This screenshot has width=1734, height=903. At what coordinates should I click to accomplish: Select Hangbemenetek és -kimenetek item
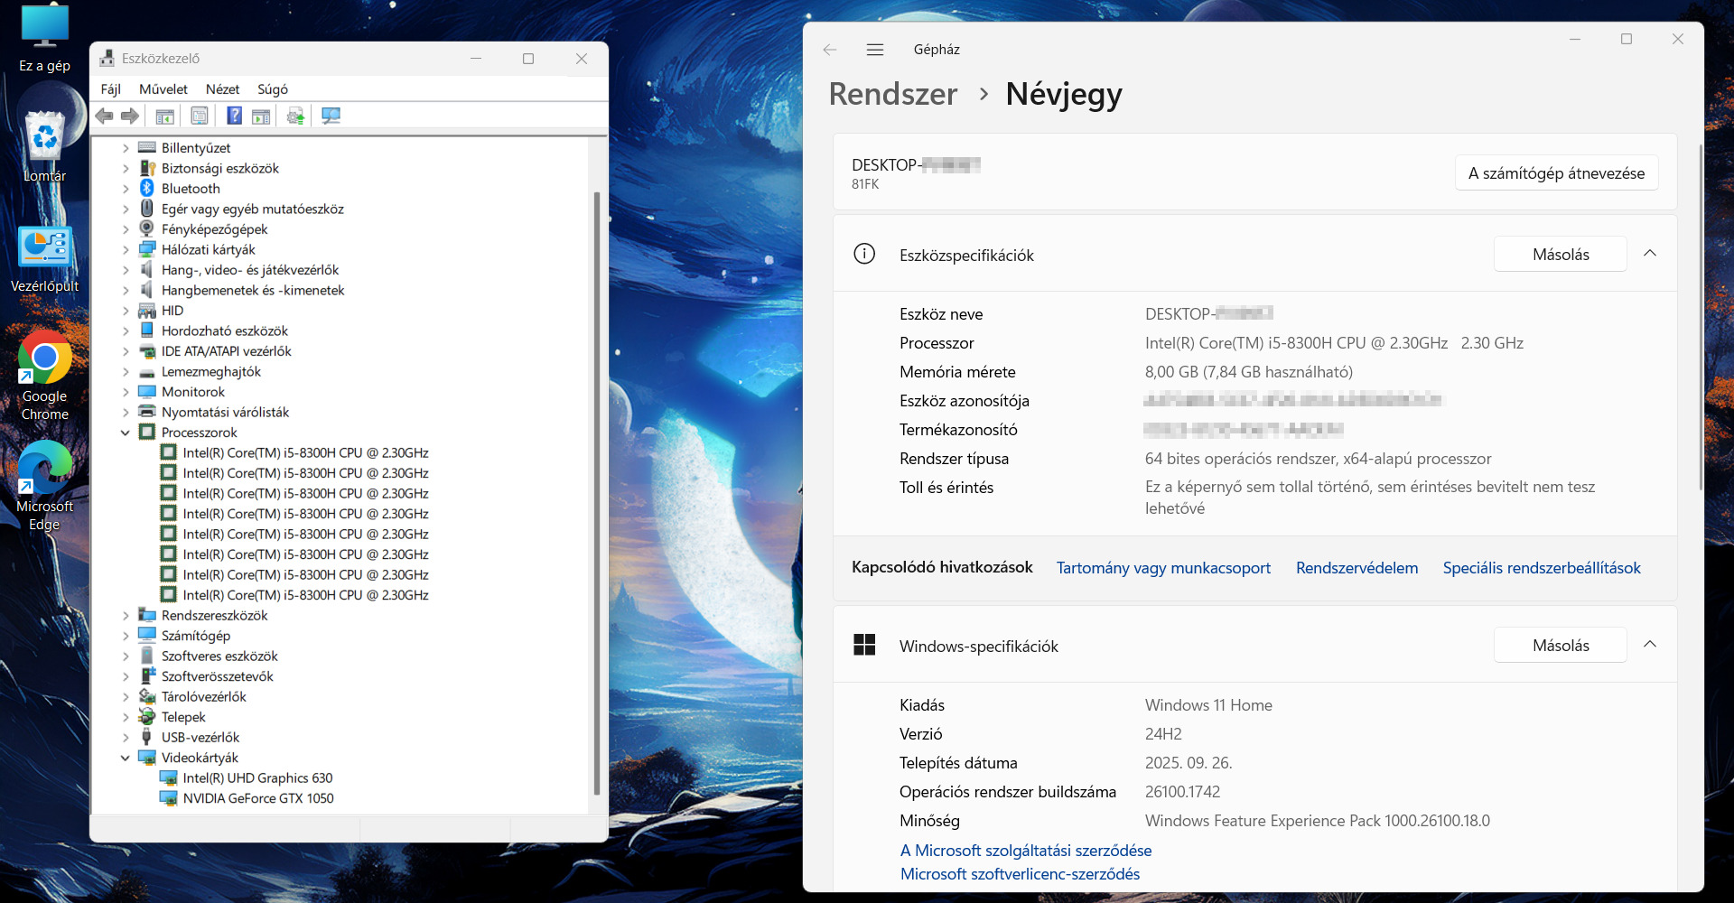[253, 290]
